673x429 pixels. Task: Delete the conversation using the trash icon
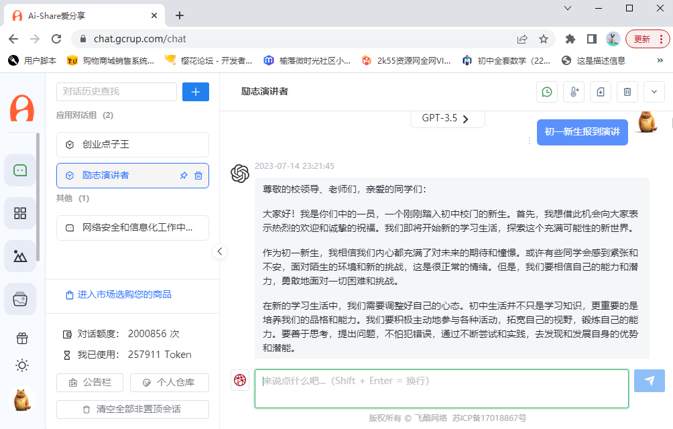(x=627, y=92)
